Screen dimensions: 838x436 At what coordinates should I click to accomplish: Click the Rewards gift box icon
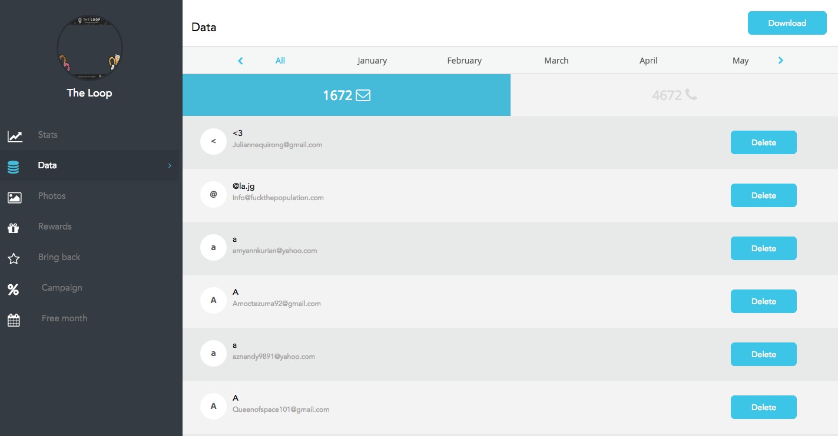point(14,228)
